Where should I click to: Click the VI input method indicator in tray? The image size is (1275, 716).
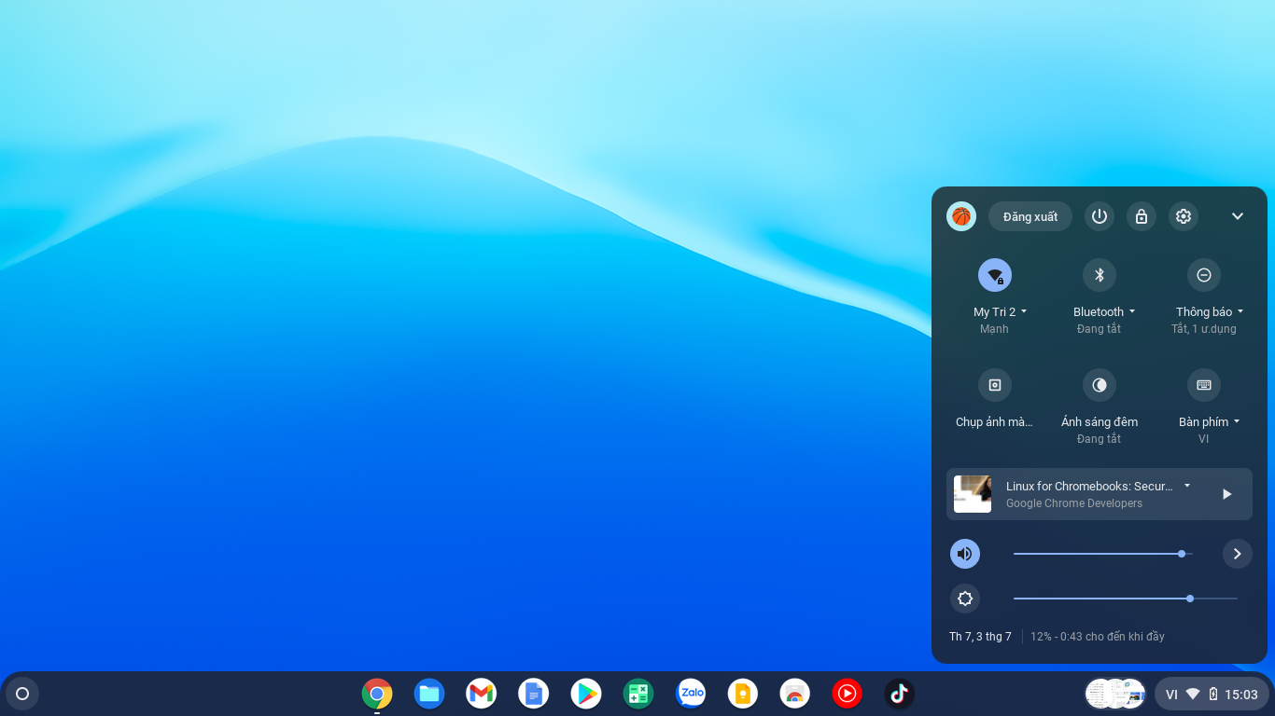click(x=1171, y=695)
